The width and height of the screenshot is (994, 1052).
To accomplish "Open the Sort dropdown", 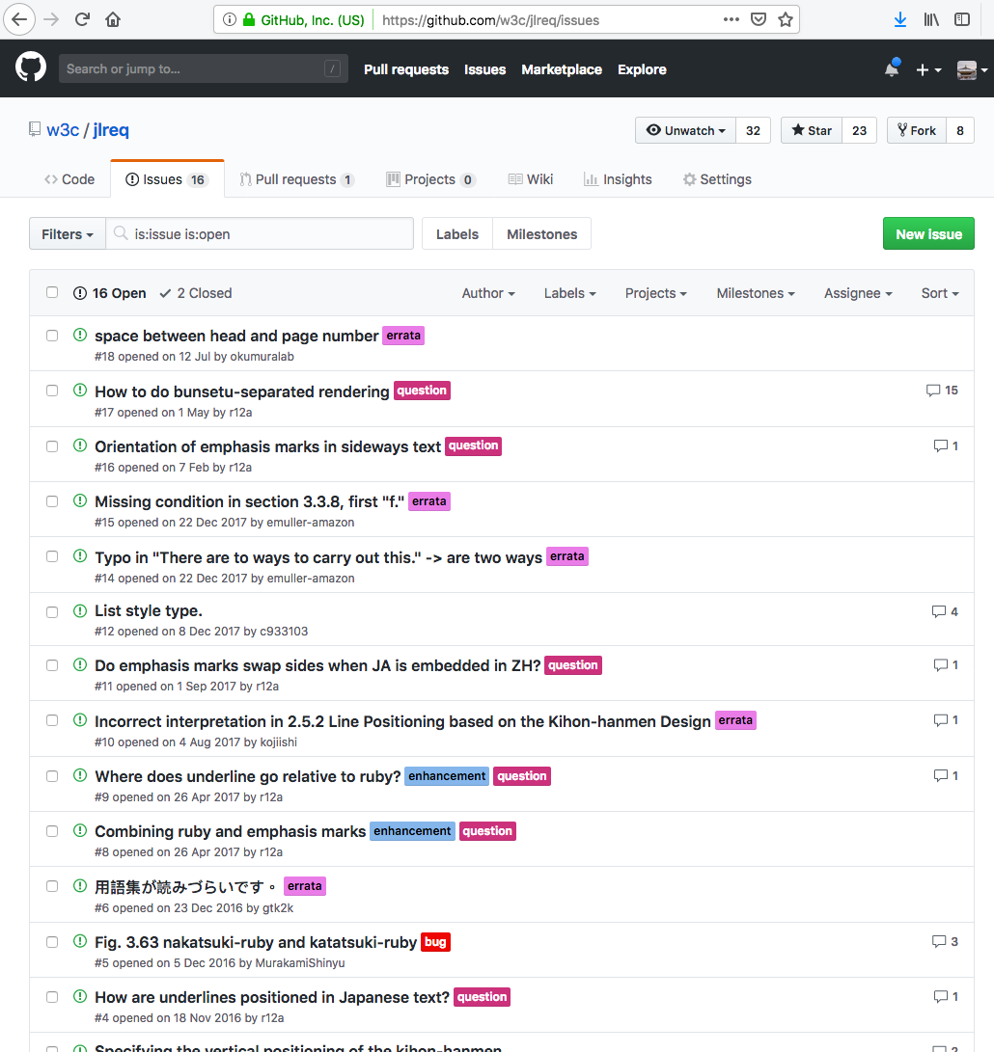I will (x=938, y=292).
